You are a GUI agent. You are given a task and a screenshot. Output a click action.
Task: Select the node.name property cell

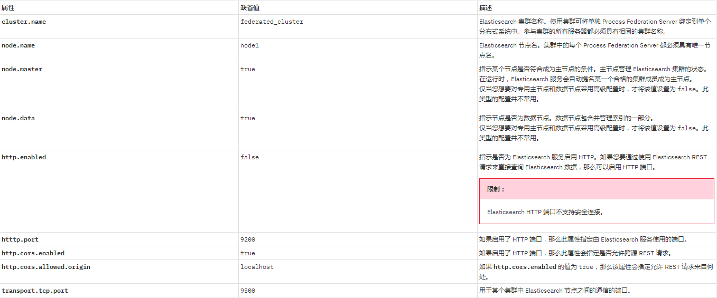coord(18,45)
